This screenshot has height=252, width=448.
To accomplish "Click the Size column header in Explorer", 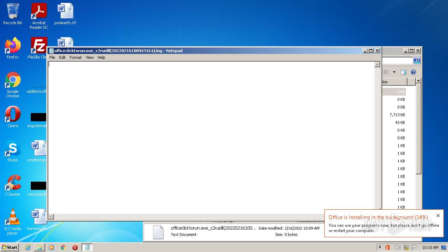I will pyautogui.click(x=394, y=82).
